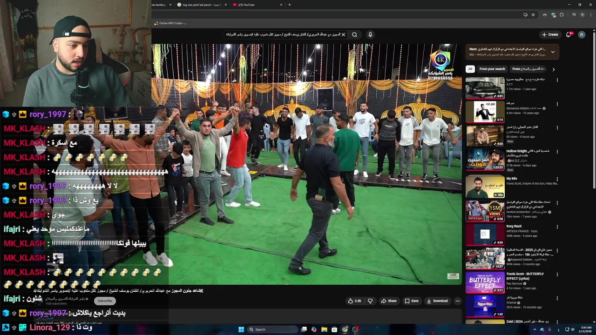Open the Korg ResX 4:59 thumbnail
This screenshot has width=596, height=335.
pos(485,235)
